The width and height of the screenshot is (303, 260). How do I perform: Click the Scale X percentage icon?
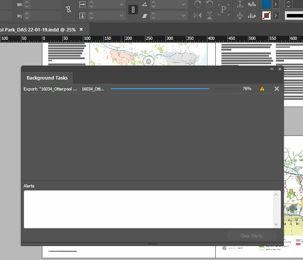click(x=83, y=4)
